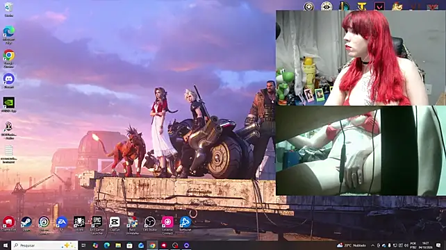Open the Windows Start menu
The height and width of the screenshot is (250, 446).
6,245
